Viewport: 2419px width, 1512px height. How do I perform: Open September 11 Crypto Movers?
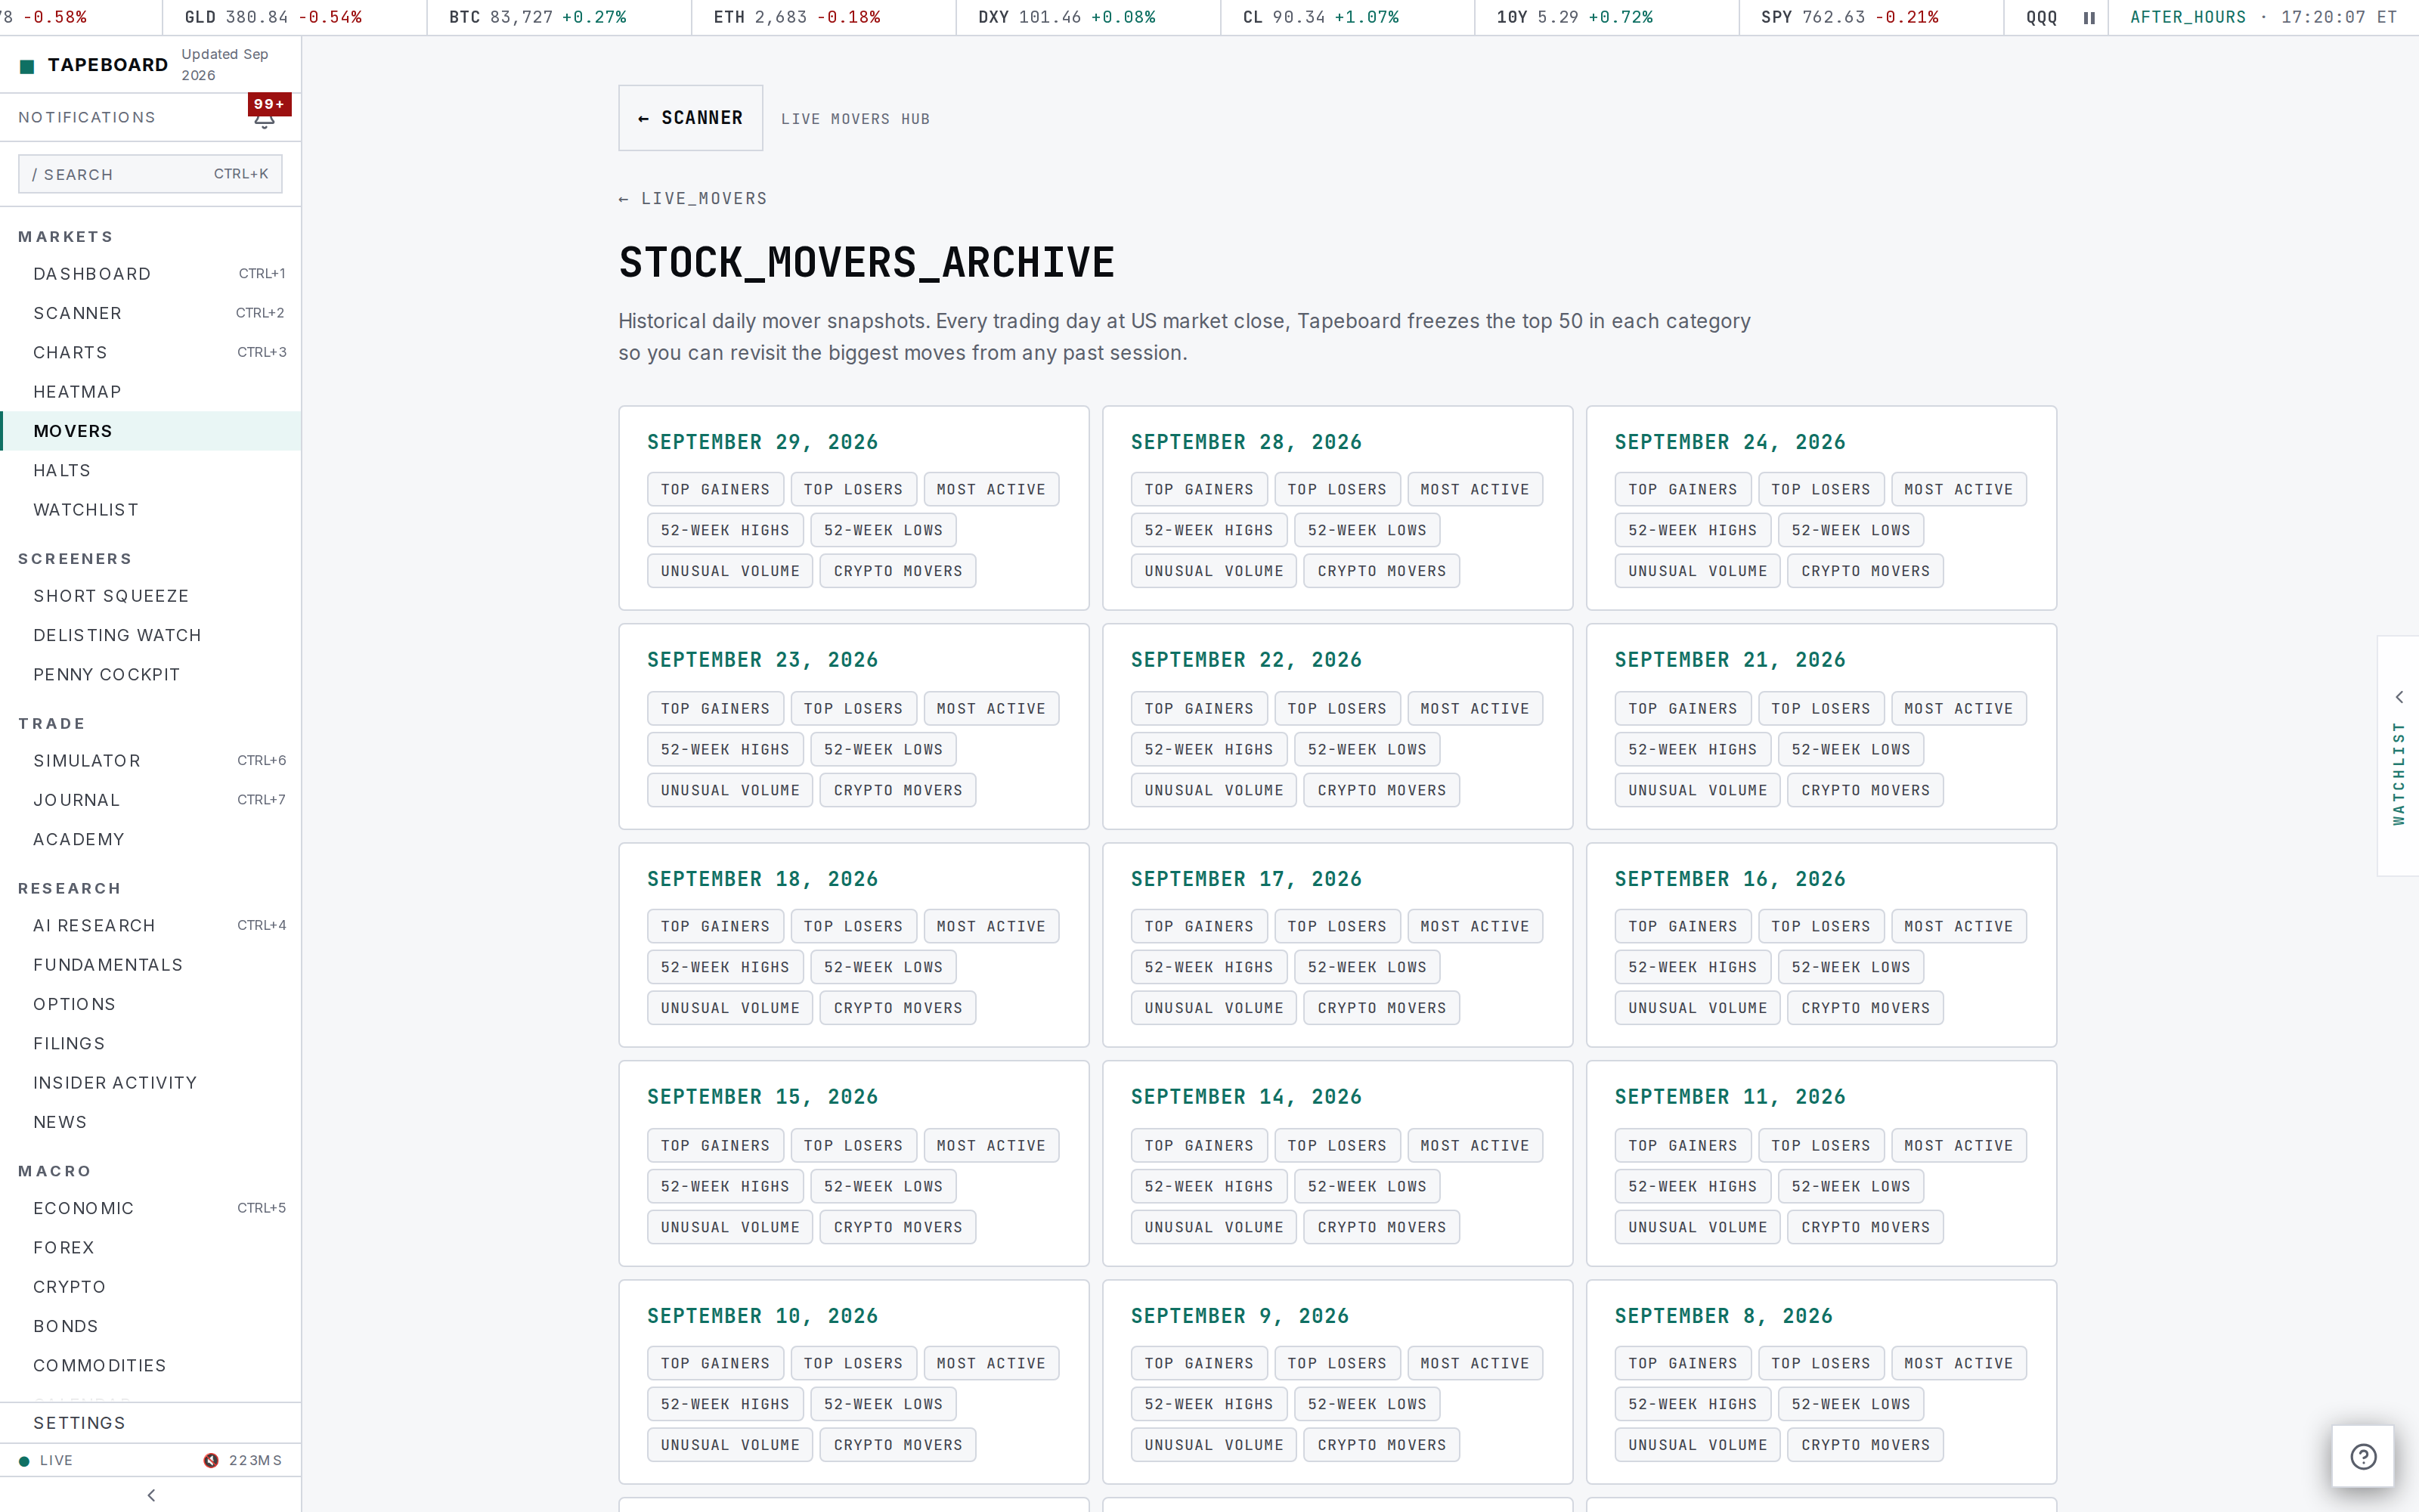coord(1865,1227)
